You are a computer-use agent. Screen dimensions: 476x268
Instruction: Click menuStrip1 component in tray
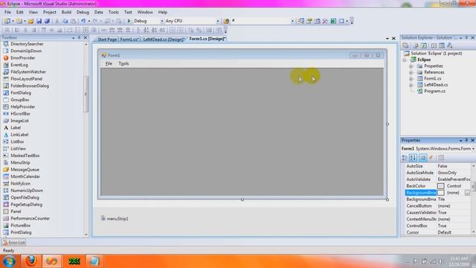click(115, 218)
